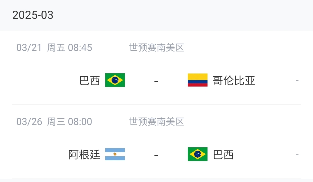Select the Argentina flag icon
This screenshot has height=182, width=313.
115,154
